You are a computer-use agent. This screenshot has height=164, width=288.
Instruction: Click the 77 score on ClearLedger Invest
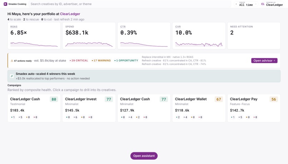point(109,99)
